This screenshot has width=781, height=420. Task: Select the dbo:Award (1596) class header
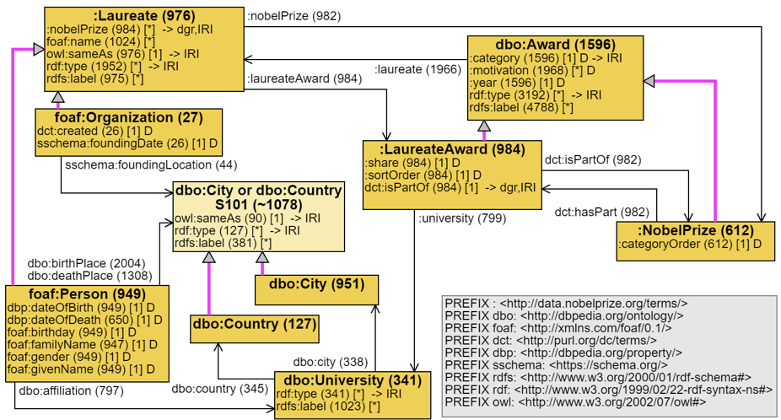coord(554,44)
